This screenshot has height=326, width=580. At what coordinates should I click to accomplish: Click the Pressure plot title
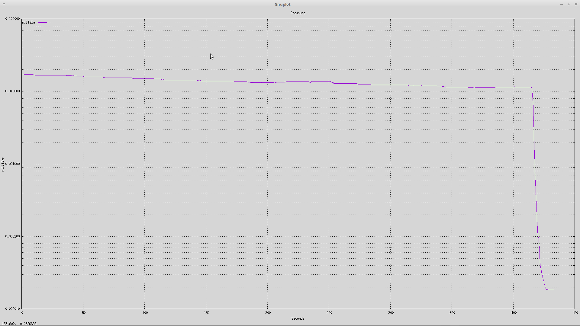coord(298,13)
